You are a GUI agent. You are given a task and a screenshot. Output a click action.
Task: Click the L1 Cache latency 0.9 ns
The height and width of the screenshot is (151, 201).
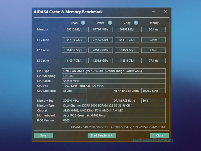(x=154, y=40)
